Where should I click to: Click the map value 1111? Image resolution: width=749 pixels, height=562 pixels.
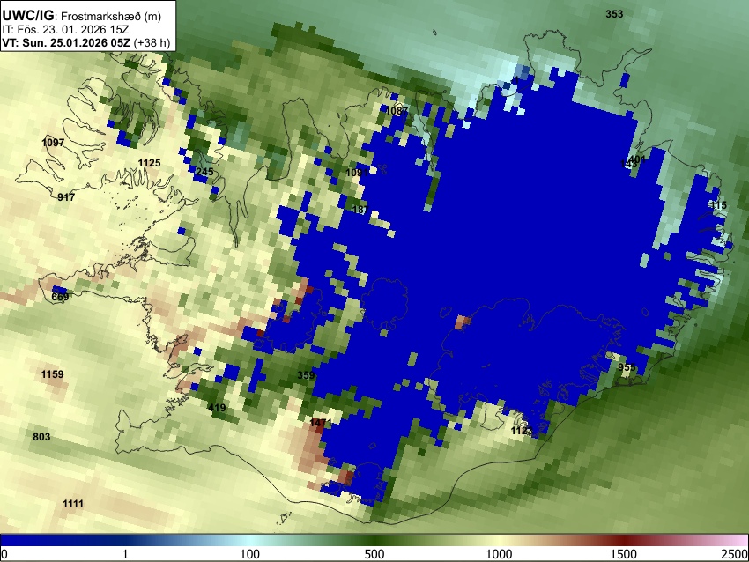73,503
